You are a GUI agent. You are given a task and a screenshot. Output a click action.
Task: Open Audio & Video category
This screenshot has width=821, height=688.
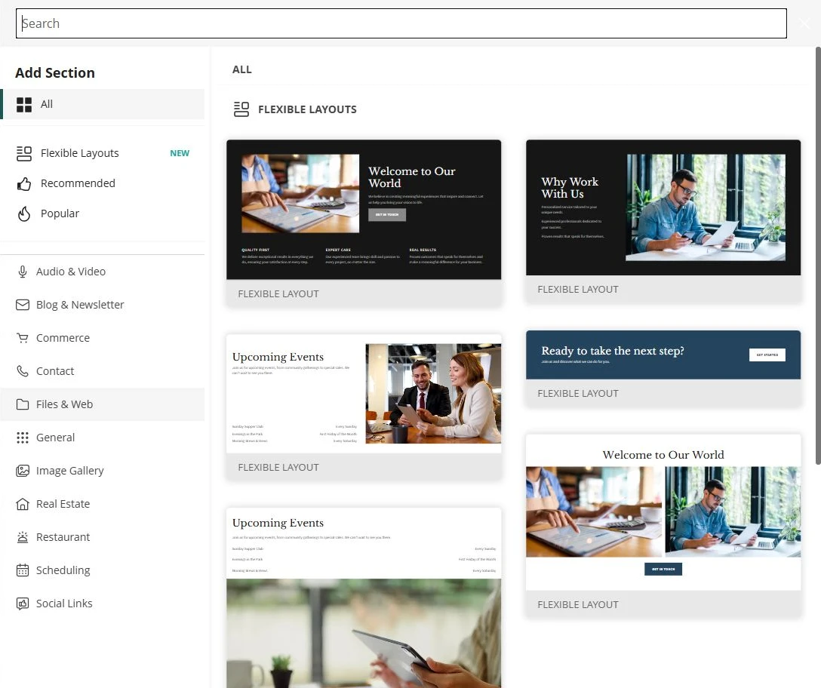(103, 272)
